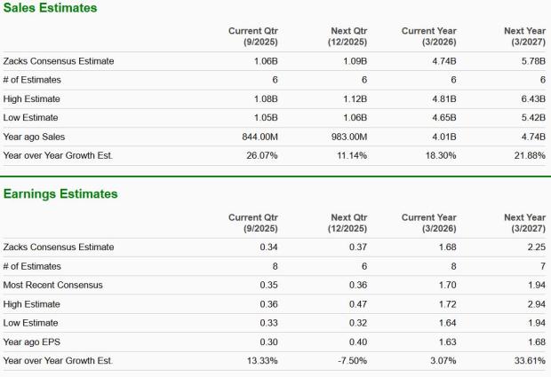Screen dimensions: 551x377
Task: Select the 0.47 high earnings estimate
Action: [357, 303]
